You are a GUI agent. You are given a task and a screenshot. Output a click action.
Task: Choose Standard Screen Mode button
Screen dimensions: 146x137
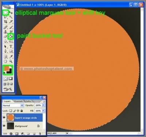(5, 84)
